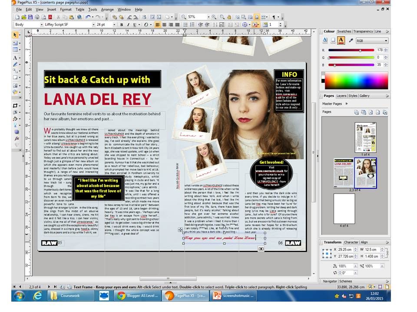
Task: Select the Fill colour icon in Colour tab
Action: [325, 40]
